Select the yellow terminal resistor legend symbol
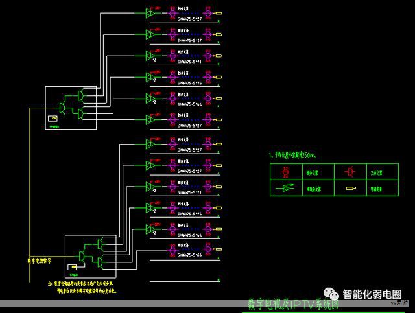This screenshot has width=415, height=313. point(351,189)
